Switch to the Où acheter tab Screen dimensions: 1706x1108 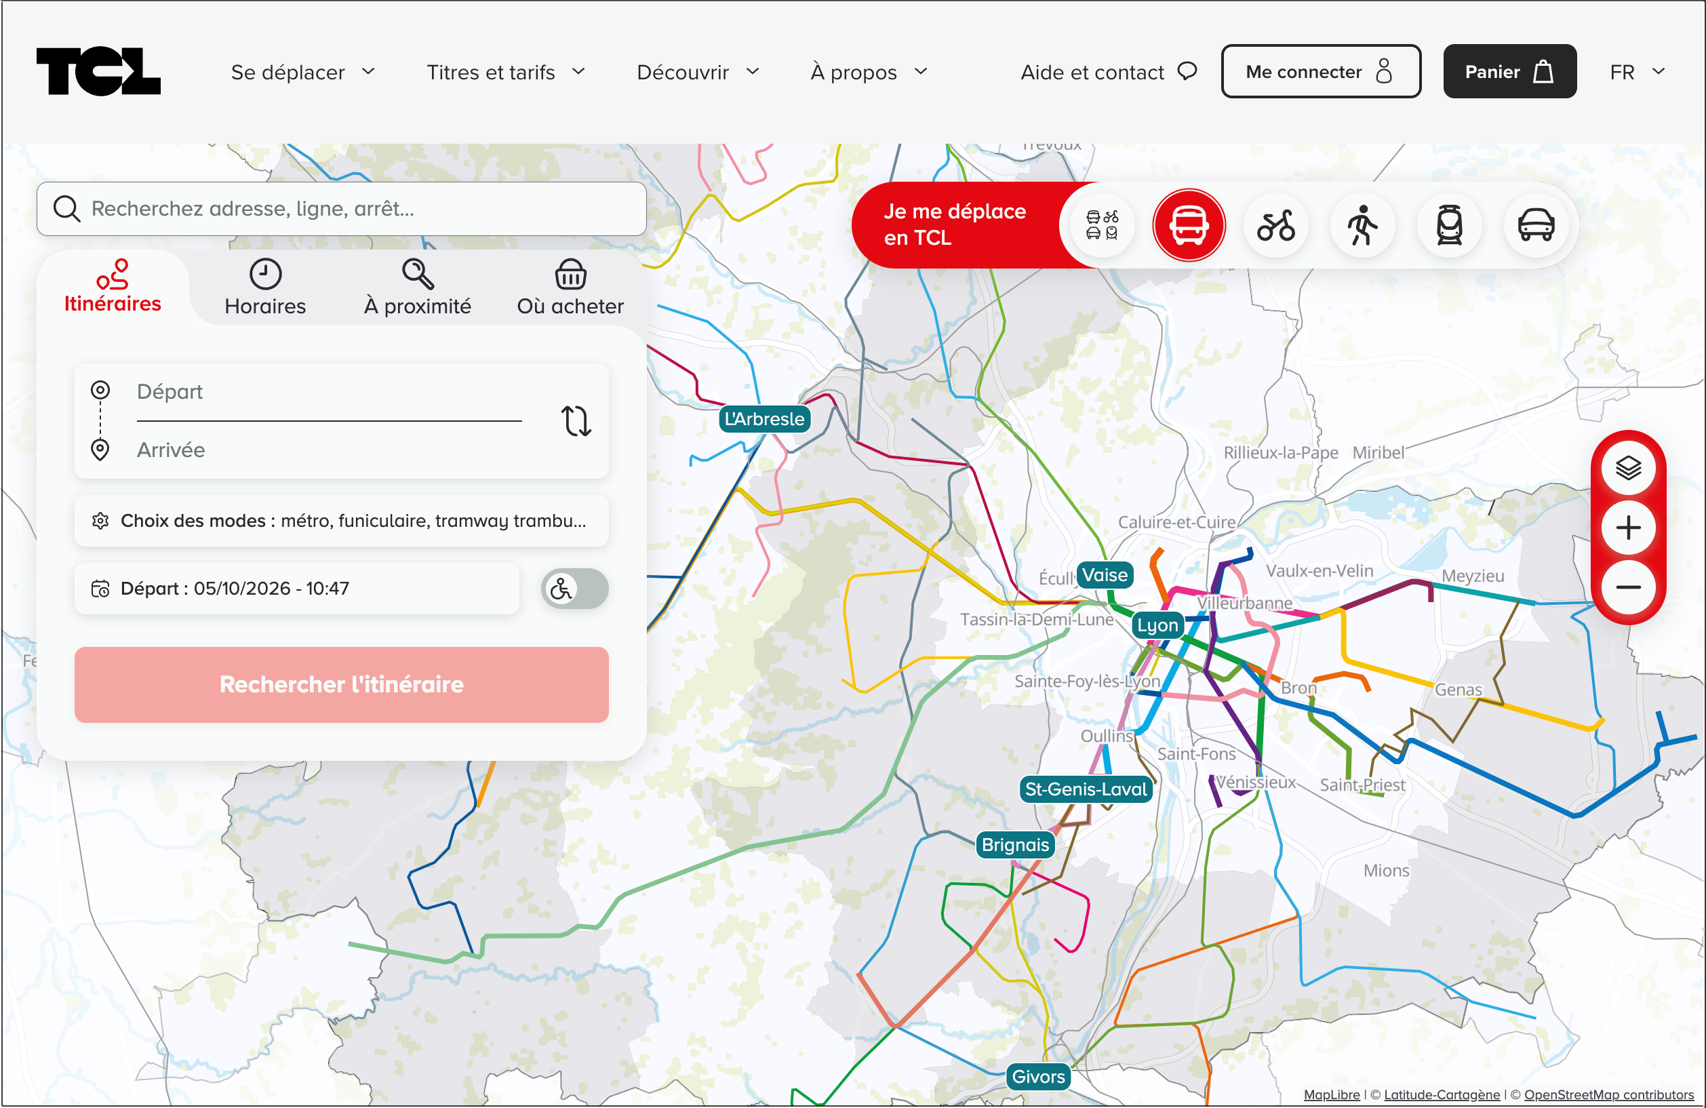click(x=570, y=287)
